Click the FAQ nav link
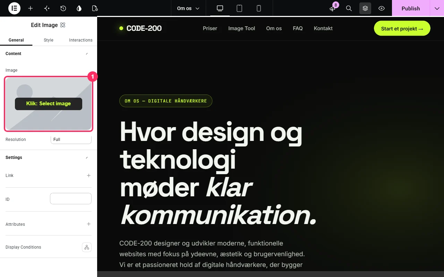The width and height of the screenshot is (444, 277). [298, 28]
